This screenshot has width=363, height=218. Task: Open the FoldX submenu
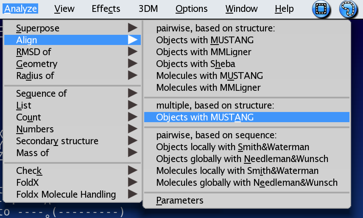(28, 182)
